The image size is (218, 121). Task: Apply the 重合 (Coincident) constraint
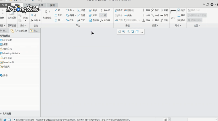[x=155, y=20]
